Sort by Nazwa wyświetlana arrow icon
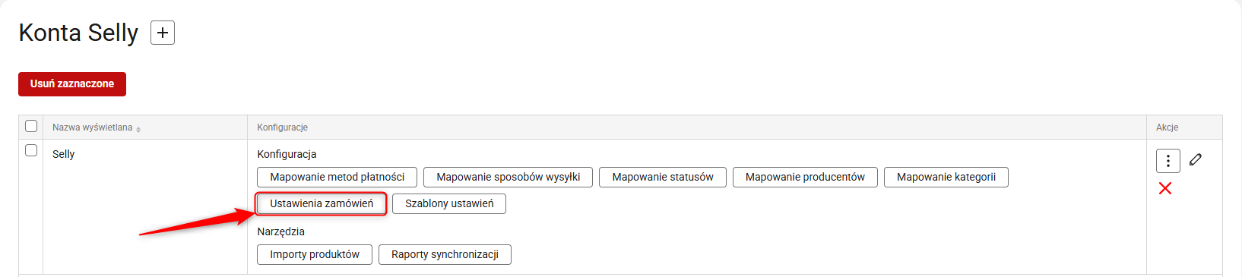The image size is (1242, 277). tap(138, 129)
